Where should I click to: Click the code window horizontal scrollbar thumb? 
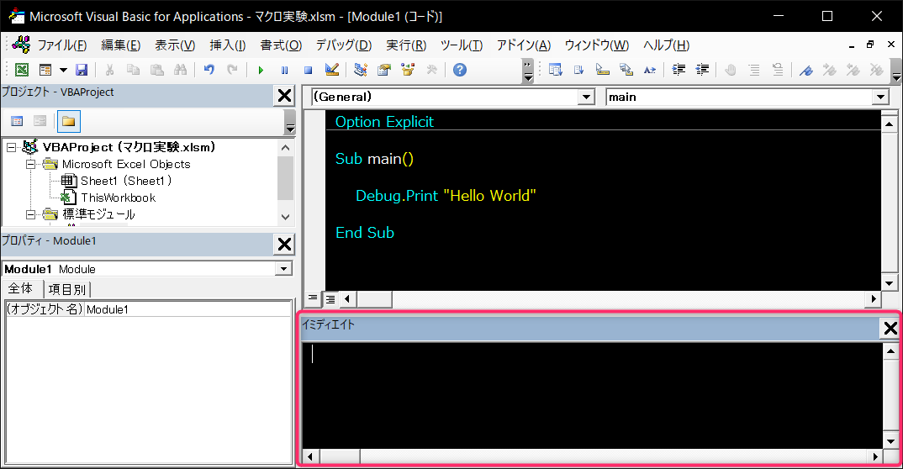374,298
